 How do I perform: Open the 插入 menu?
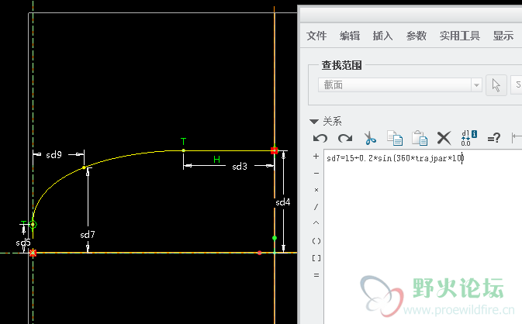click(383, 36)
